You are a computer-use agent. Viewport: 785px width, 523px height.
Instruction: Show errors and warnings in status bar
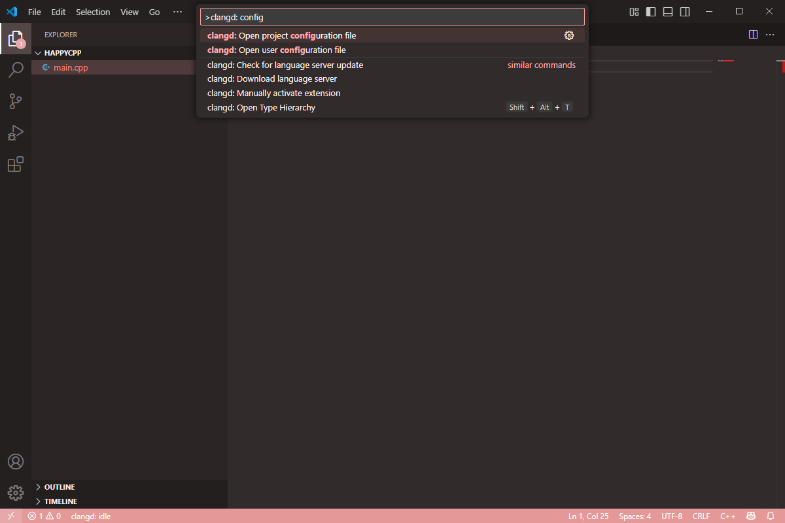[44, 516]
